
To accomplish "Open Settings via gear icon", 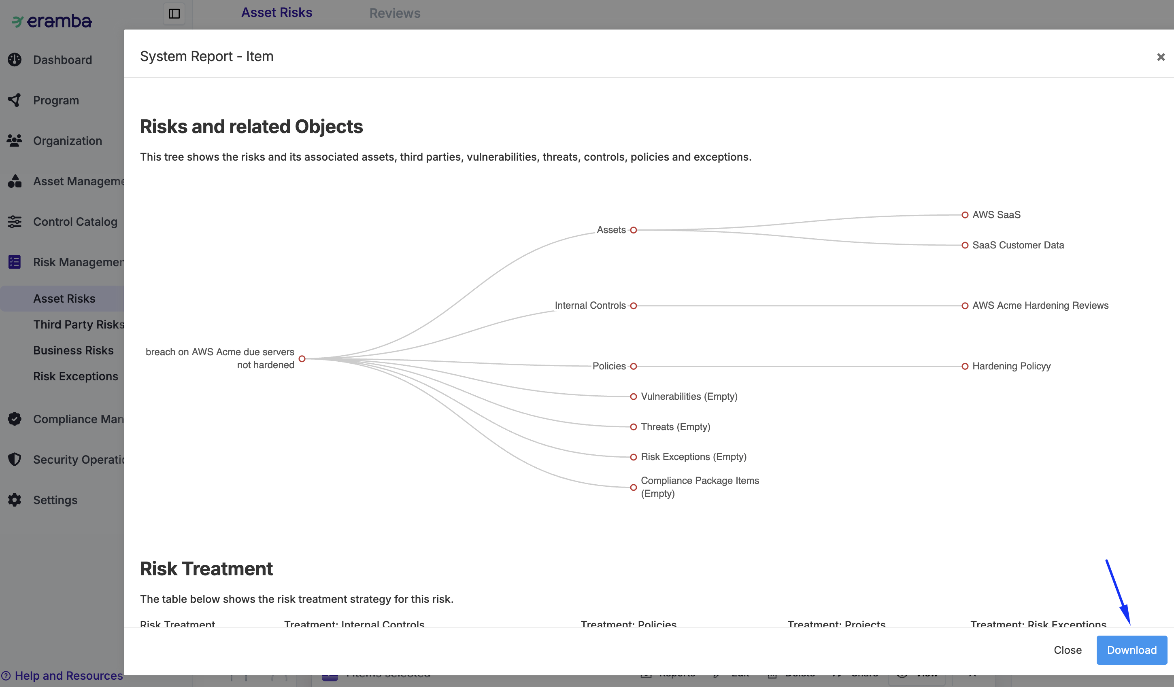I will 15,500.
